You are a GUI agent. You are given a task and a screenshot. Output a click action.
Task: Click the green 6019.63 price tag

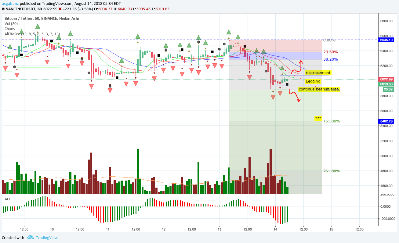click(386, 84)
